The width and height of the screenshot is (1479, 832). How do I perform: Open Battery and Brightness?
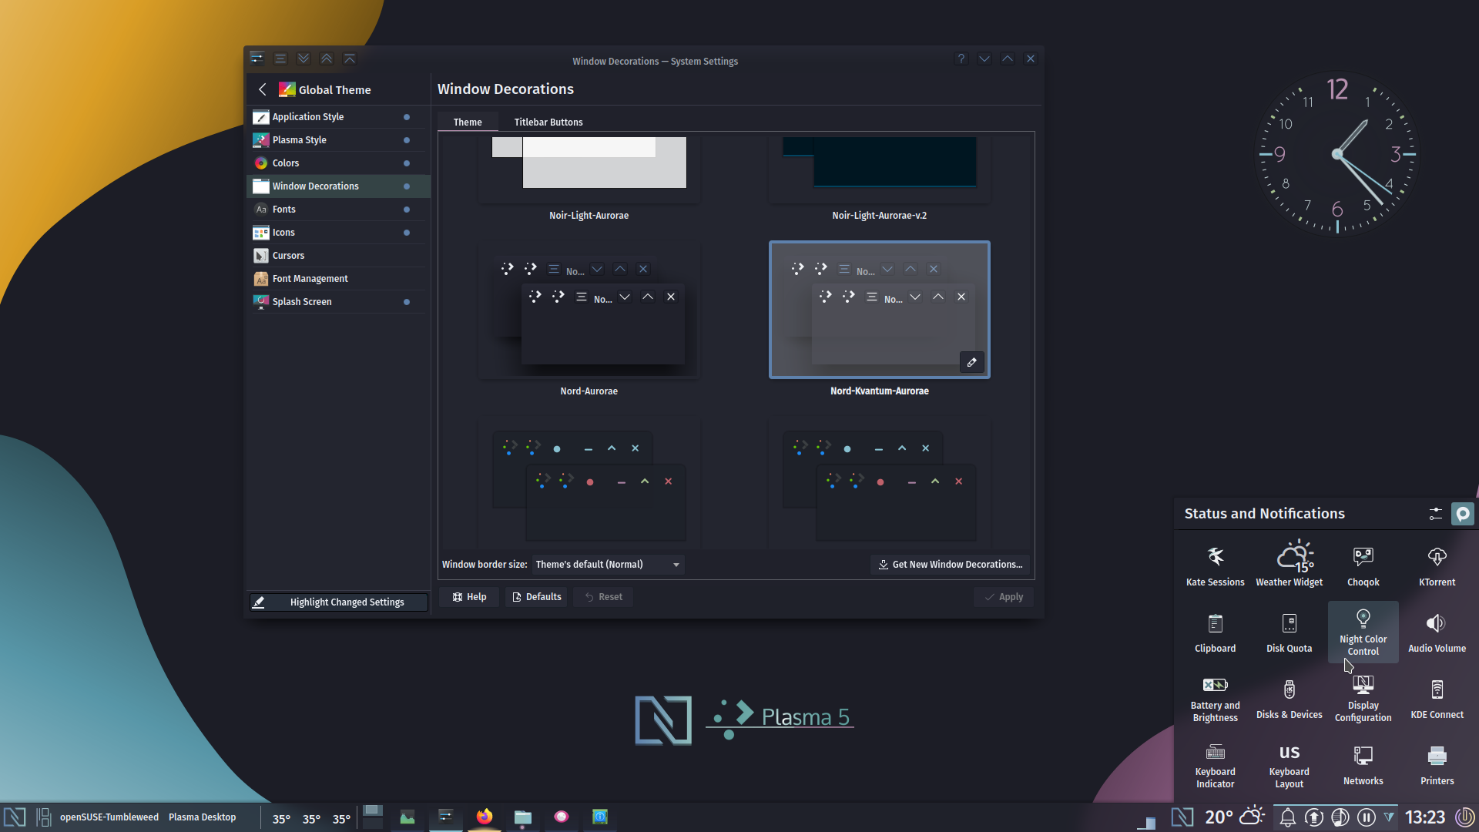click(x=1215, y=698)
